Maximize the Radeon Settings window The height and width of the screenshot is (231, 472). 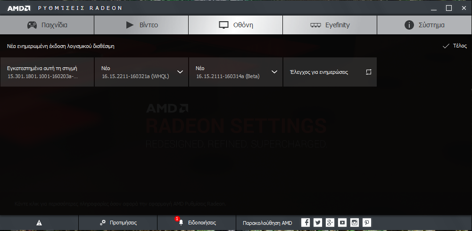tap(449, 8)
